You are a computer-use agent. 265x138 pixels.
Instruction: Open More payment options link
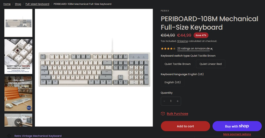coord(237,134)
